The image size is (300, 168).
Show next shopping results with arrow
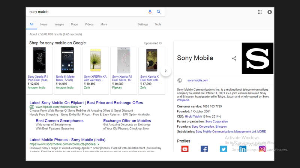[166, 71]
